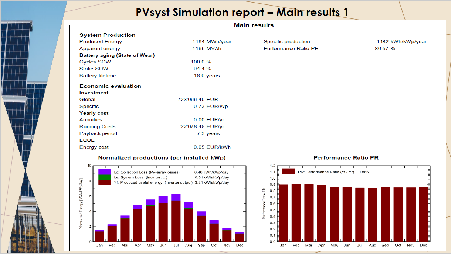Viewport: 451px width, 254px height.
Task: Select the value "7.3 years"
Action: pyautogui.click(x=208, y=133)
